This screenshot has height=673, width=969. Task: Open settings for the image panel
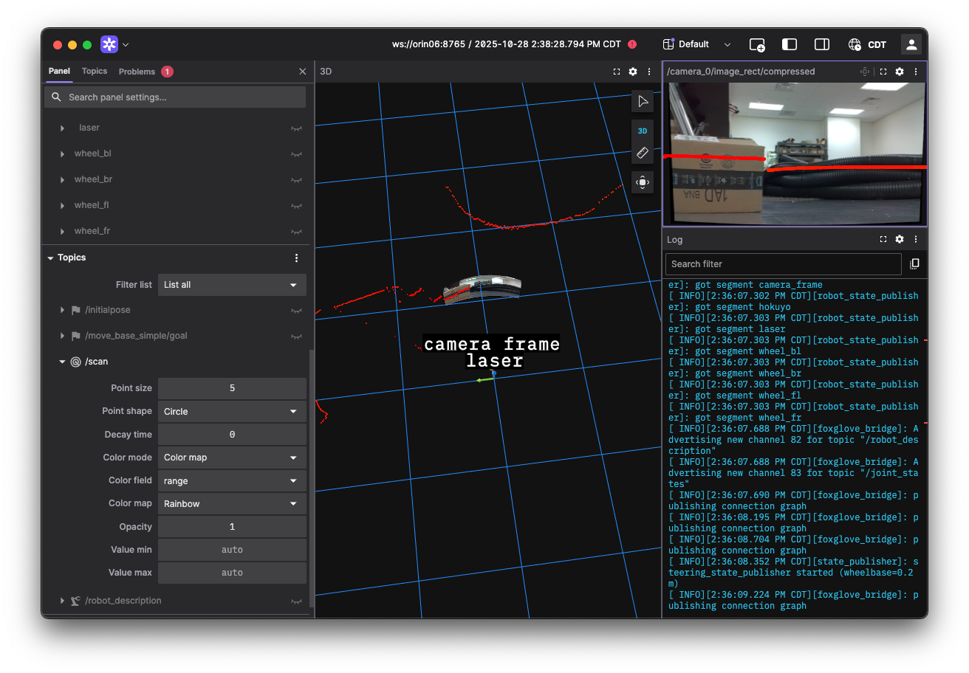(x=899, y=72)
